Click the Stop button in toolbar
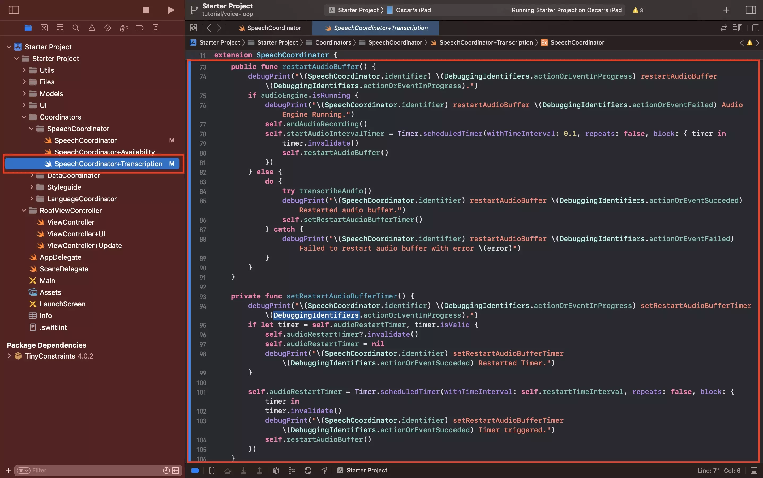Image resolution: width=763 pixels, height=478 pixels. coord(146,10)
